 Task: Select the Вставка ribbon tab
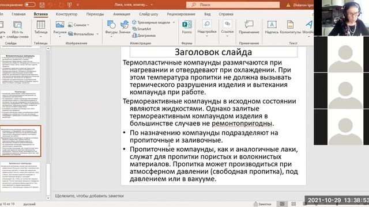[41, 14]
